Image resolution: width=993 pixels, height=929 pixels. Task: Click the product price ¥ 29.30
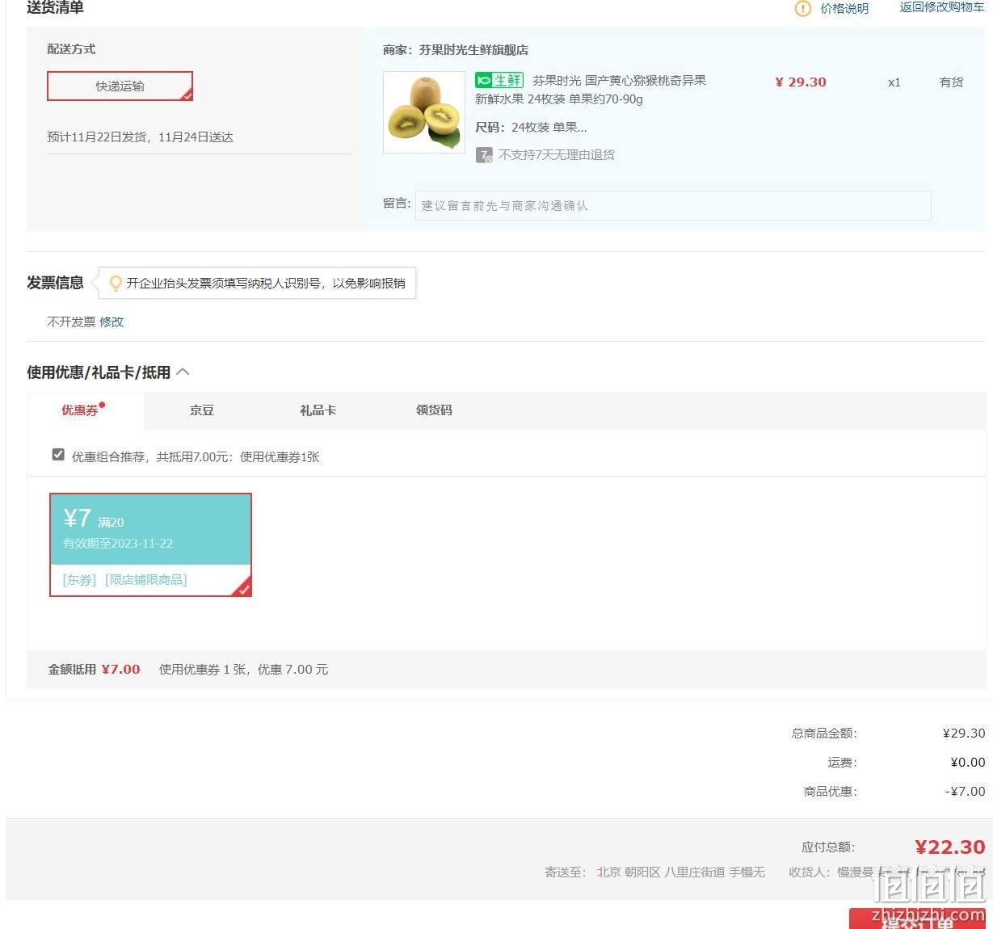(801, 82)
